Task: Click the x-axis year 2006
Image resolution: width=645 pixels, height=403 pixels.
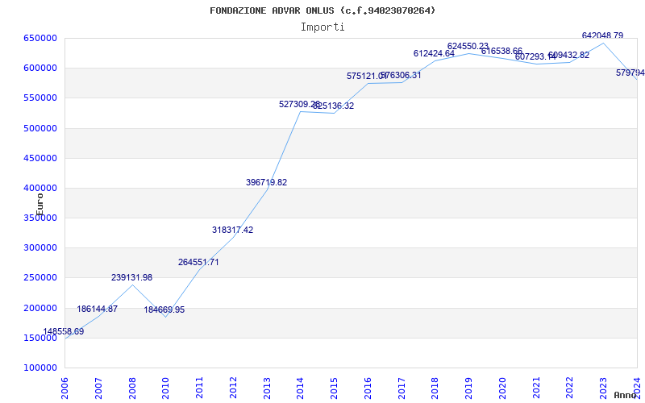Action: click(65, 388)
